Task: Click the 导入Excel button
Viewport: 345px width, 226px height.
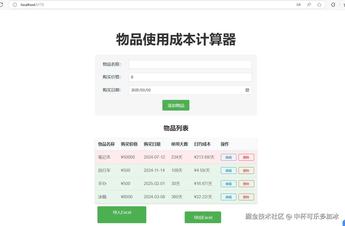Action: click(x=122, y=215)
